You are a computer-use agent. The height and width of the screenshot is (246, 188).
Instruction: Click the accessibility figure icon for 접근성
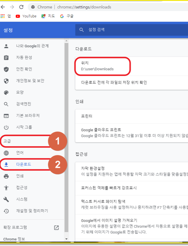tap(6, 188)
